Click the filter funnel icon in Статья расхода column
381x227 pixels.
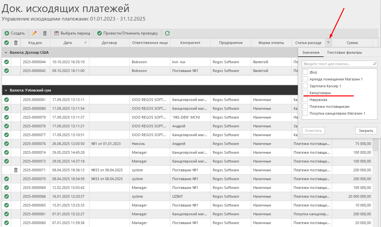click(328, 43)
